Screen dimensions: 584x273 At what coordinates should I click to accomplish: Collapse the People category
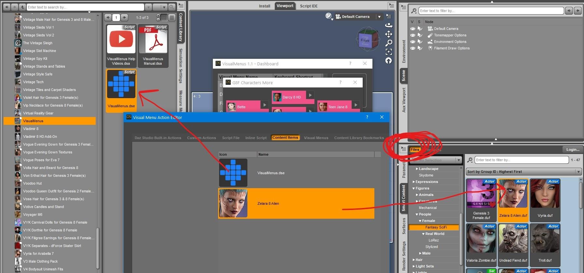click(x=417, y=214)
